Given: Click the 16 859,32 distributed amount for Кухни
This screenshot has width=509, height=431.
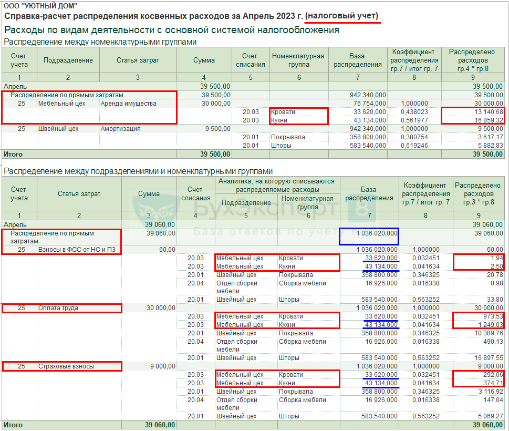Looking at the screenshot, I should click(x=488, y=120).
